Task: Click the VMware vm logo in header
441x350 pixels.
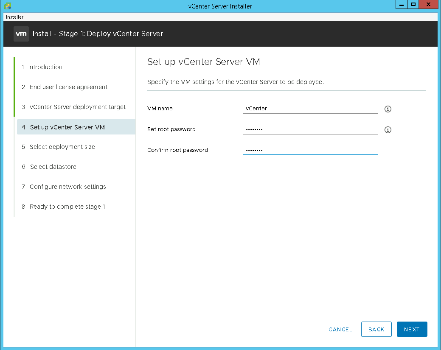Action: (21, 34)
